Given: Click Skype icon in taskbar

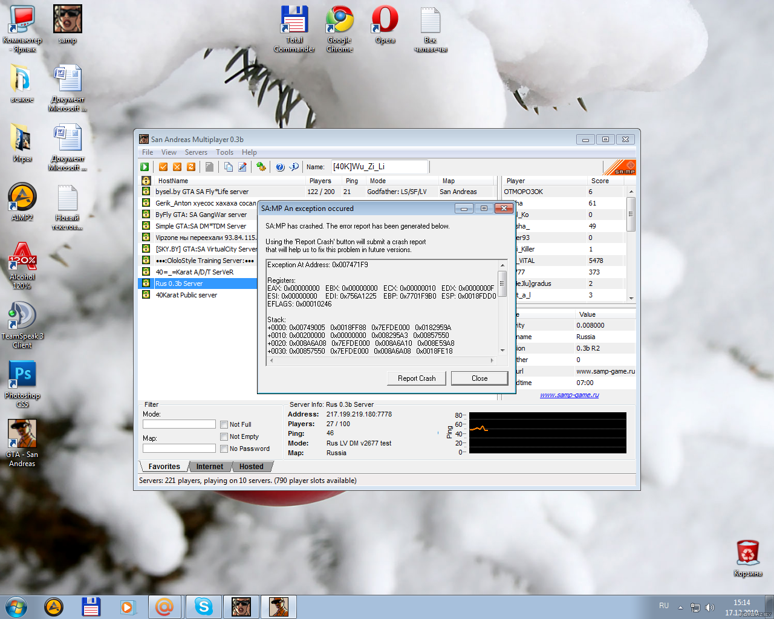Looking at the screenshot, I should coord(204,606).
